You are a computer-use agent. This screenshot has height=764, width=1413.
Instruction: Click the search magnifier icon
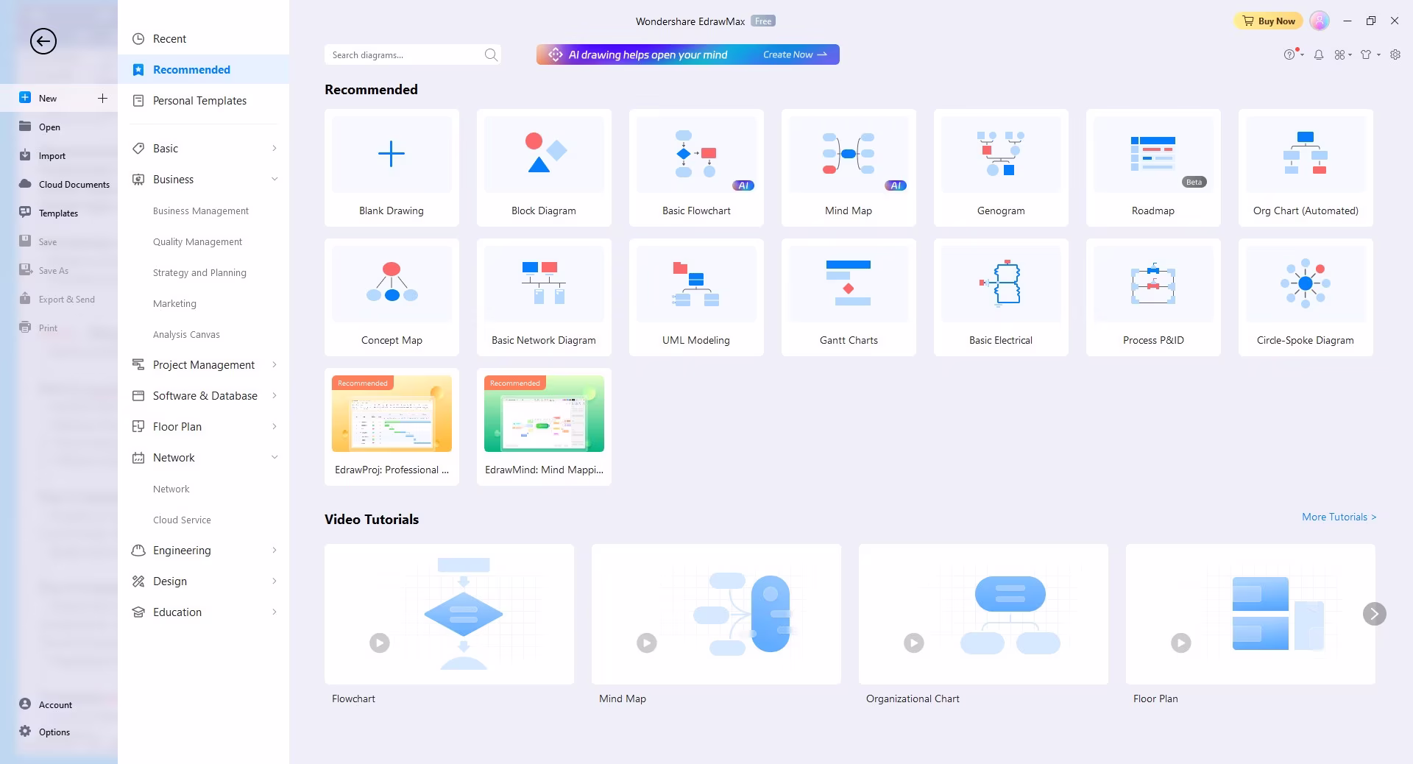[491, 54]
